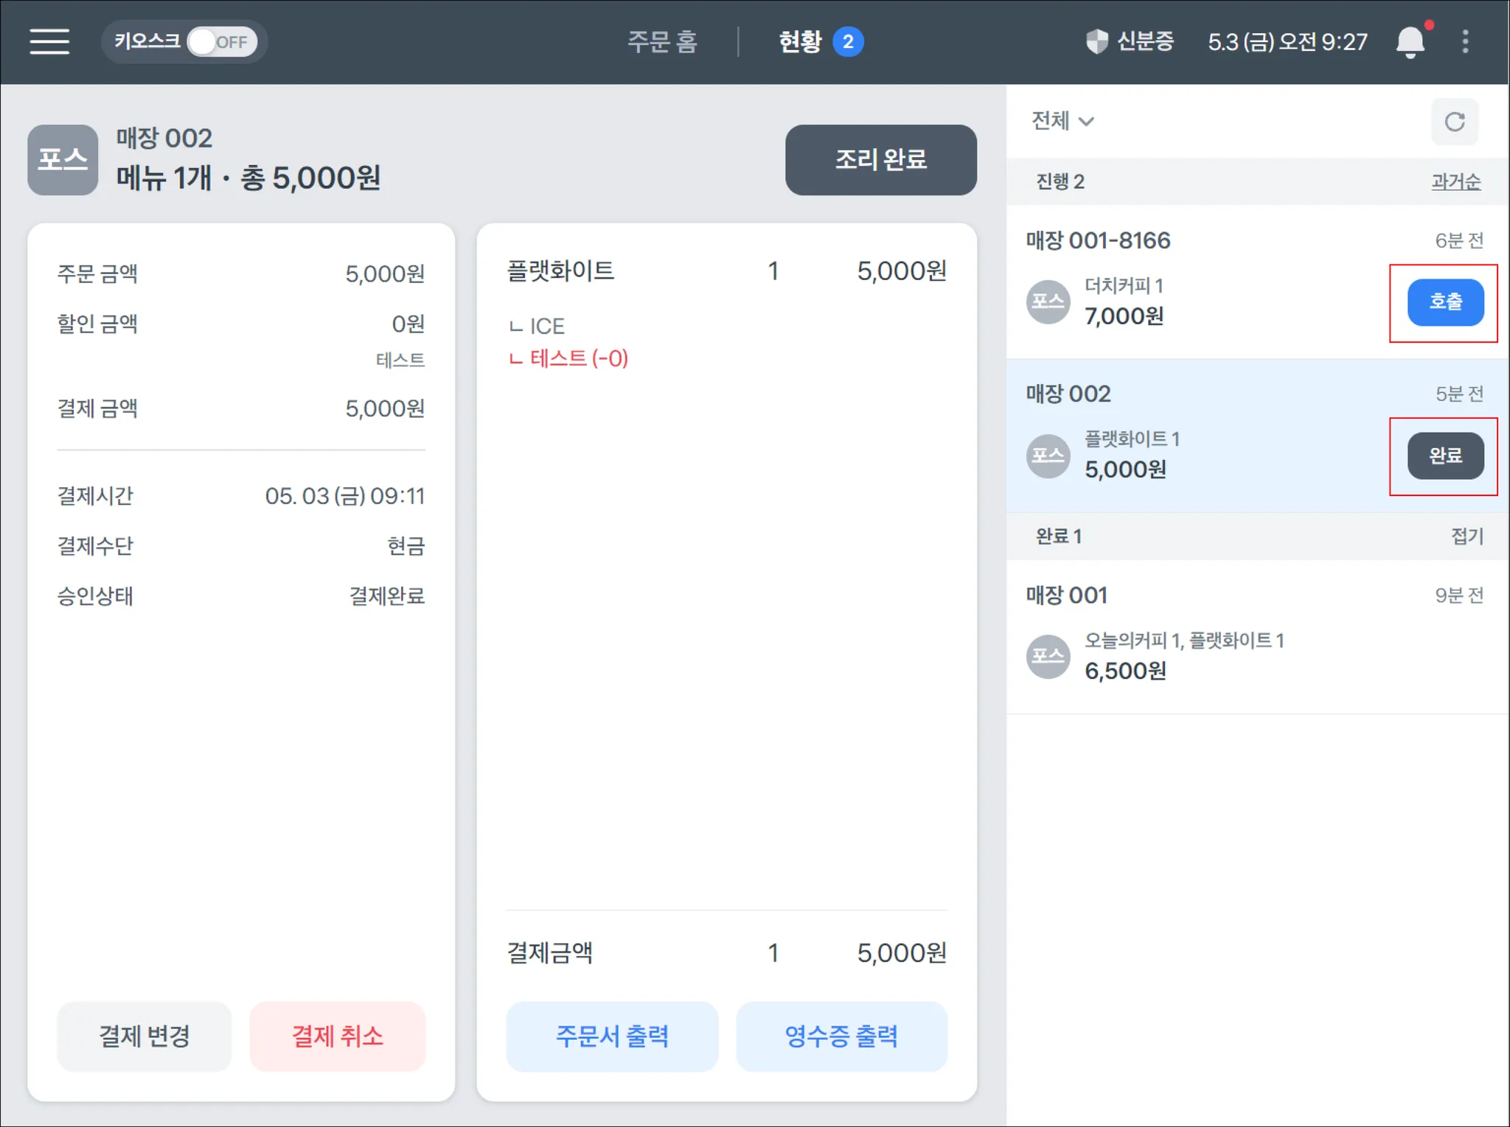Click the blue 호출 call button
The width and height of the screenshot is (1510, 1127).
pos(1444,302)
